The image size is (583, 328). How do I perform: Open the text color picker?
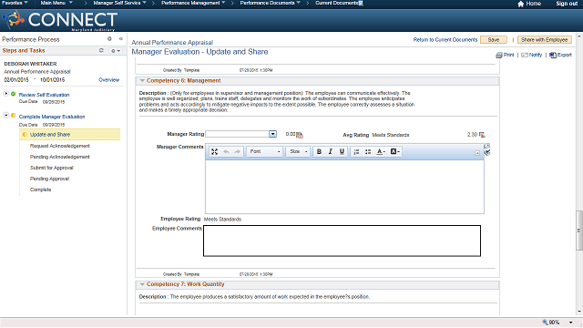(381, 152)
